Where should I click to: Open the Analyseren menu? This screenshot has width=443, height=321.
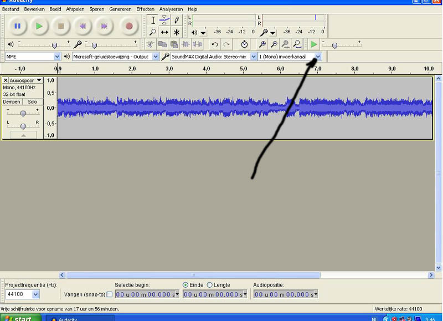[x=171, y=9]
